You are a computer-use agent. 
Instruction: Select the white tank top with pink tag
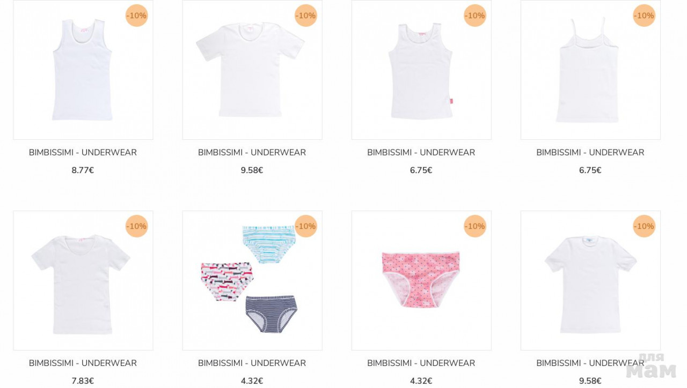(x=421, y=70)
